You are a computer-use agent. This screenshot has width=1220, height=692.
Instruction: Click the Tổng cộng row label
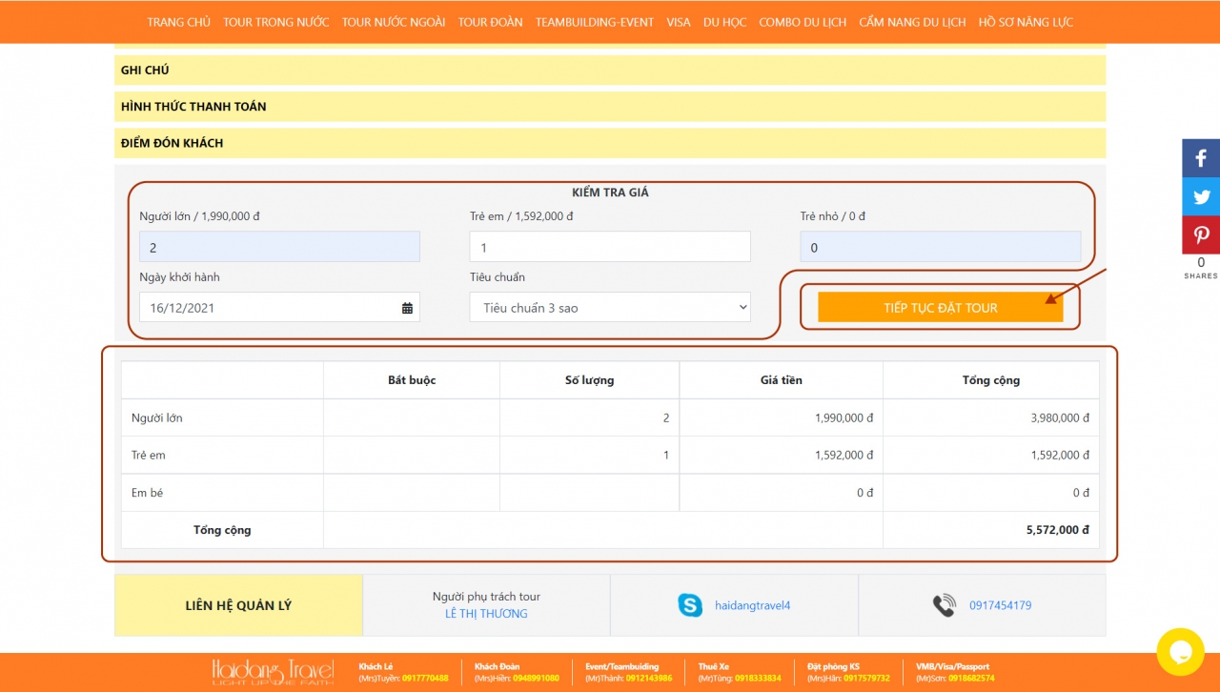222,530
